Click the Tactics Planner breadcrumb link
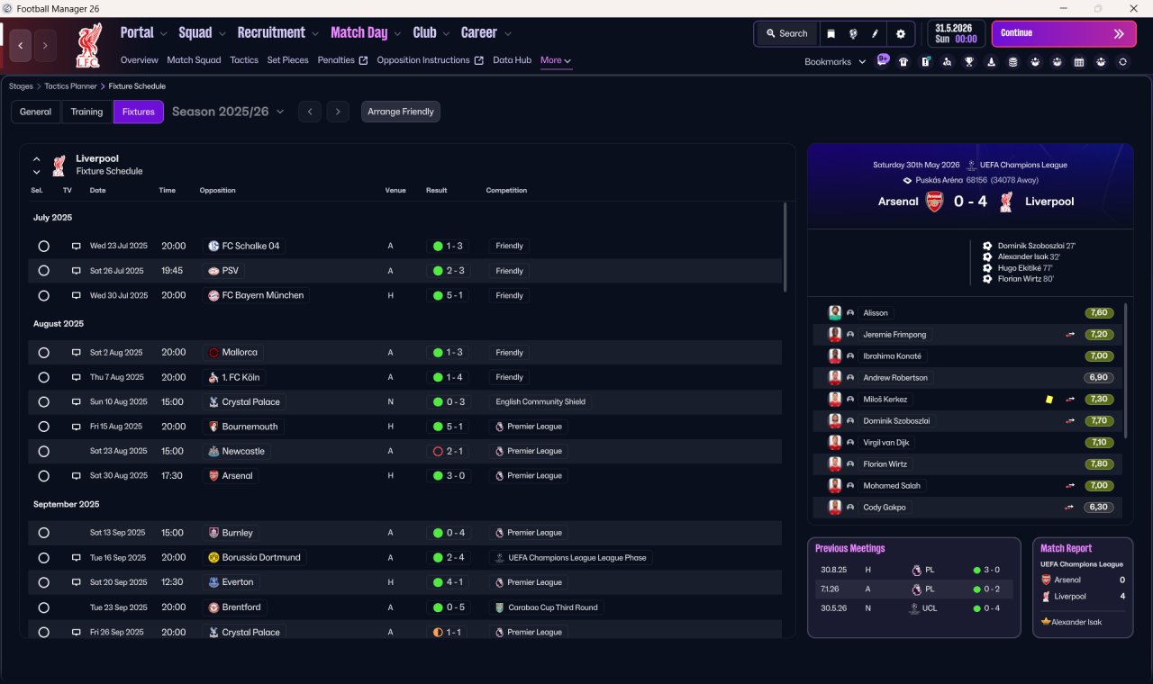 pyautogui.click(x=70, y=86)
